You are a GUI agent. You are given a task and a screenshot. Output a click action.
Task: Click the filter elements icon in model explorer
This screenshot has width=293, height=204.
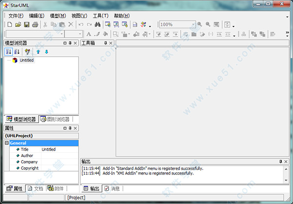click(x=27, y=52)
